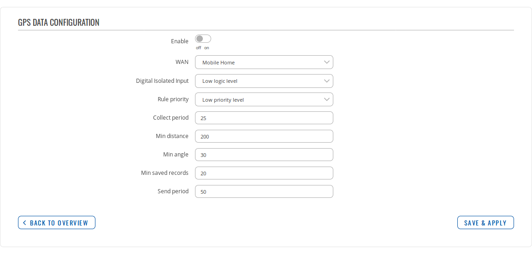Click the 'on' label under the Enable switch
Viewport: 532px width, 254px height.
(207, 48)
